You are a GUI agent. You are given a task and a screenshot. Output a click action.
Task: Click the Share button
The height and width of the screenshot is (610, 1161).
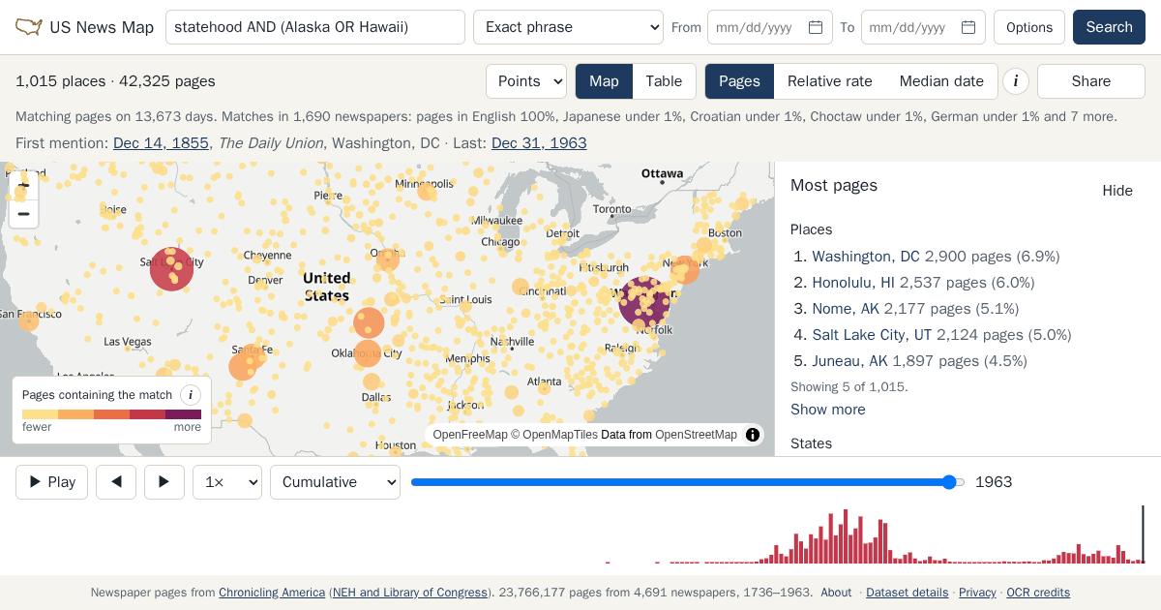coord(1091,81)
